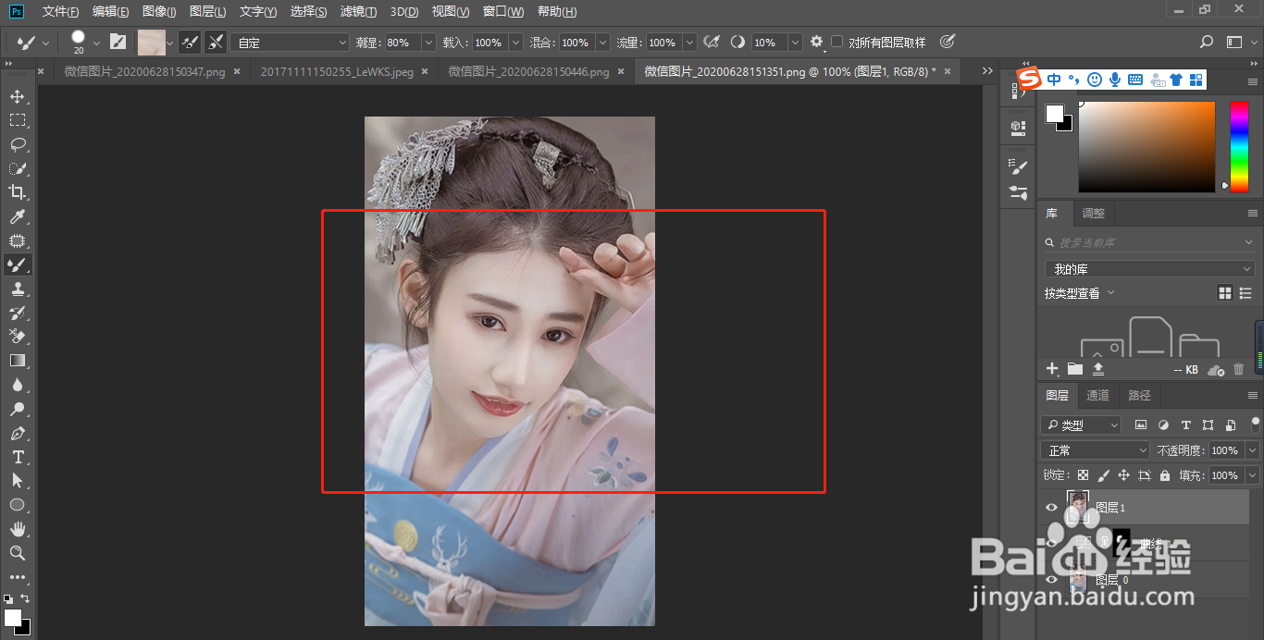Switch to 微信图片_20200628150446.png tab

528,71
